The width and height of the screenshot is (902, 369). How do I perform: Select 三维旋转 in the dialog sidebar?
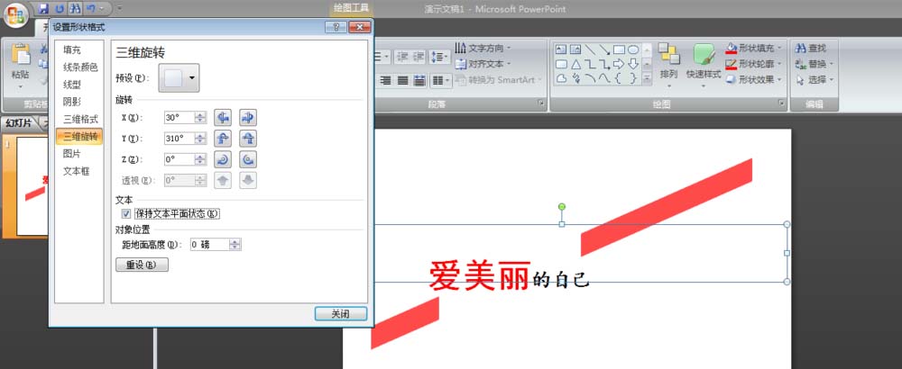point(78,137)
